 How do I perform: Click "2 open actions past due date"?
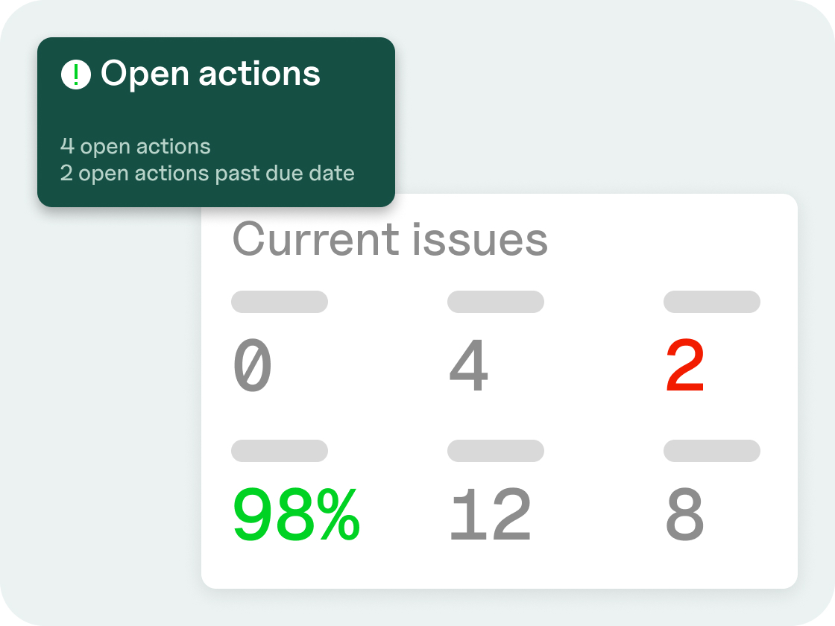pyautogui.click(x=207, y=174)
